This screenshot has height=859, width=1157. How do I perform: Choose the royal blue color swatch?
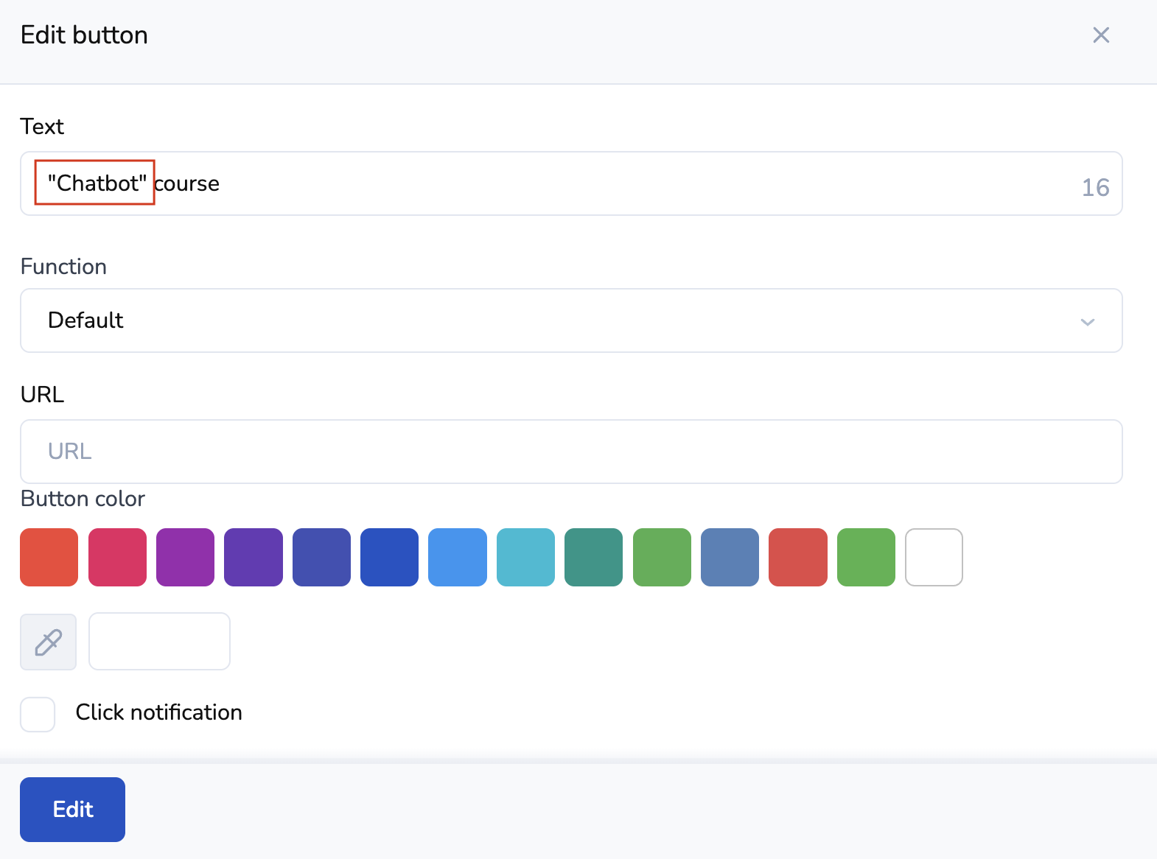tap(389, 557)
